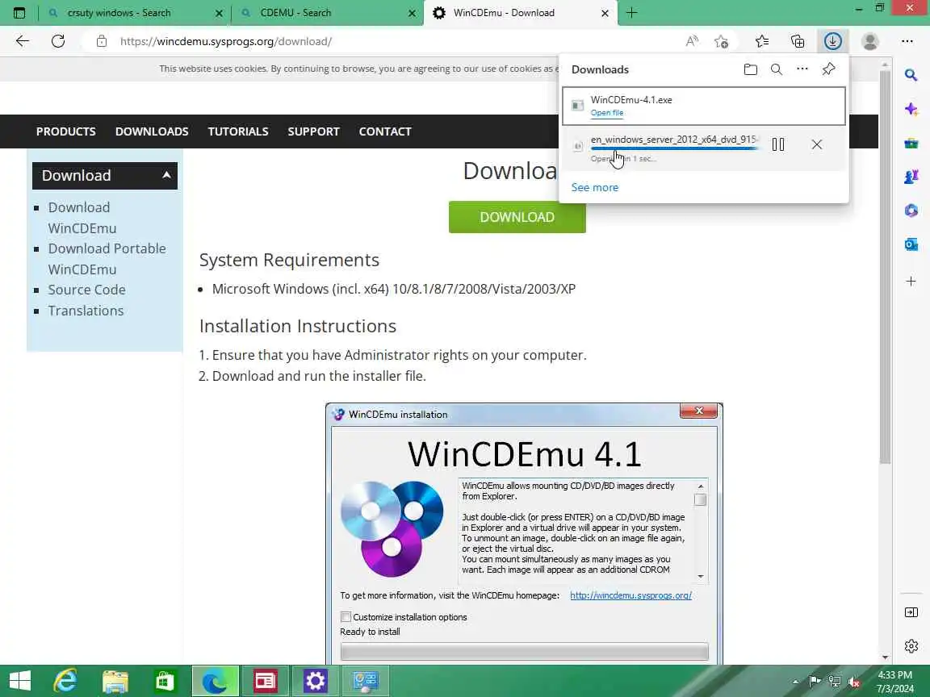The height and width of the screenshot is (697, 930).
Task: Open Download WinCDEmu sidebar link
Action: (x=82, y=218)
